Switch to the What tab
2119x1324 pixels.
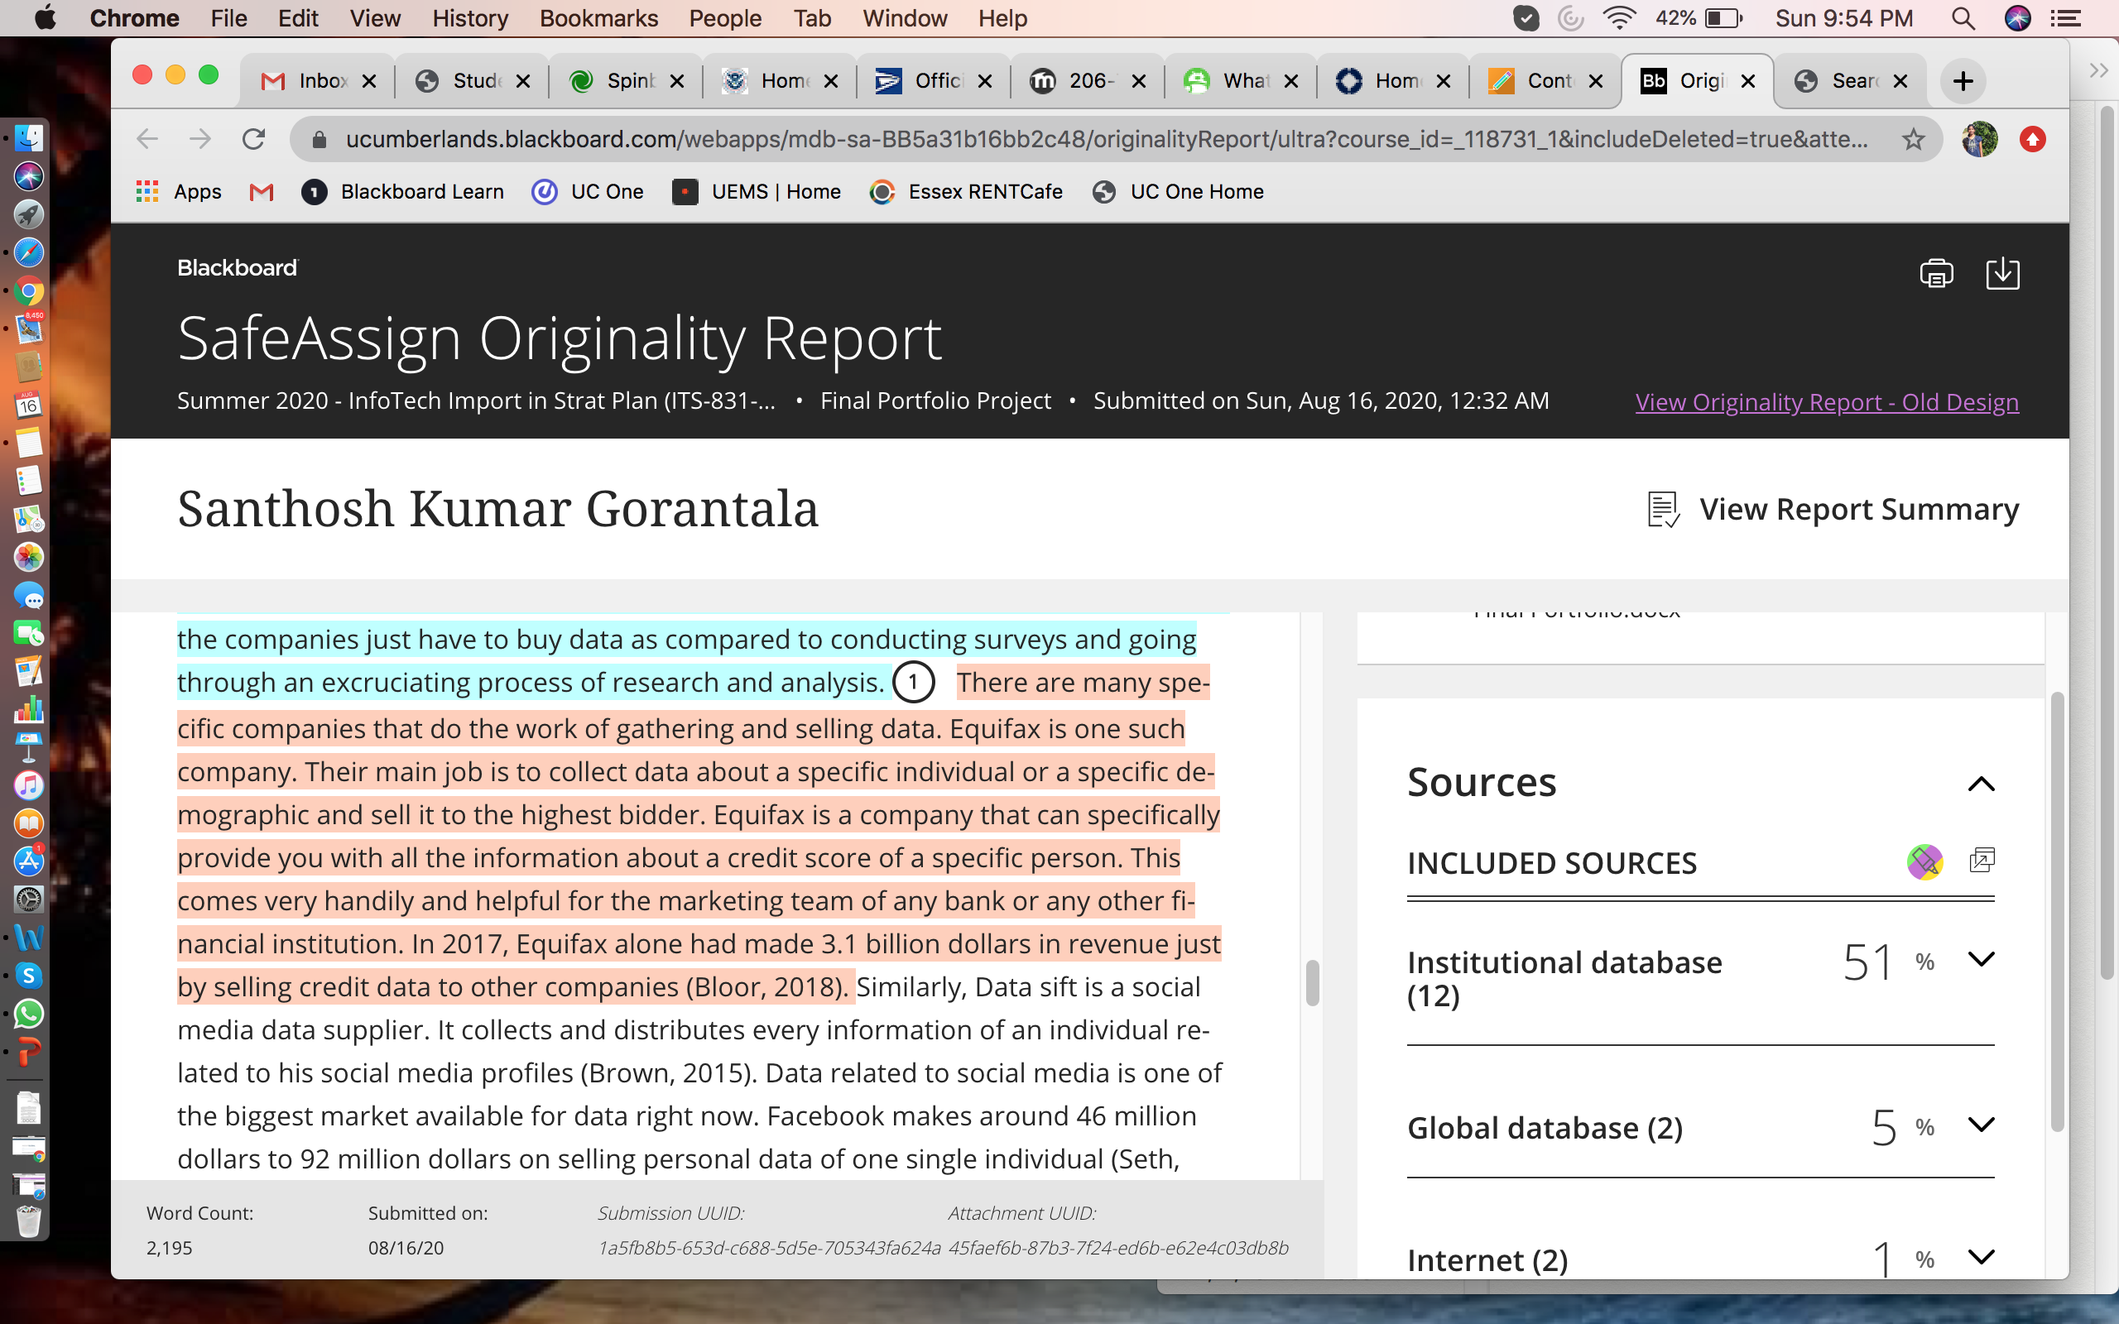1240,81
